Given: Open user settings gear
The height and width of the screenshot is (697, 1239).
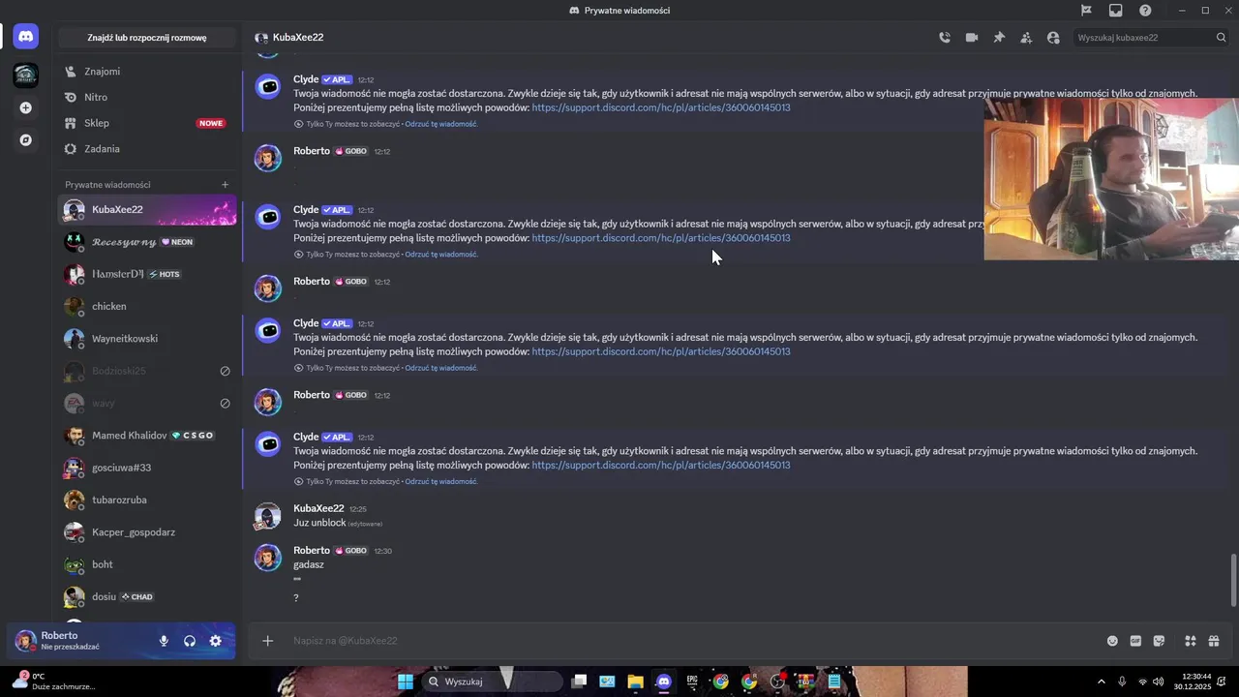Looking at the screenshot, I should tap(216, 641).
